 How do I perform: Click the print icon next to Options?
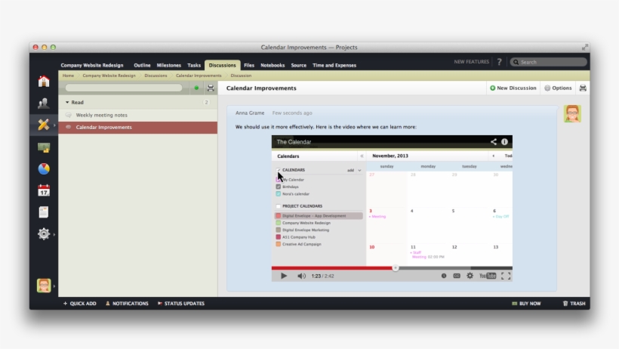point(583,88)
